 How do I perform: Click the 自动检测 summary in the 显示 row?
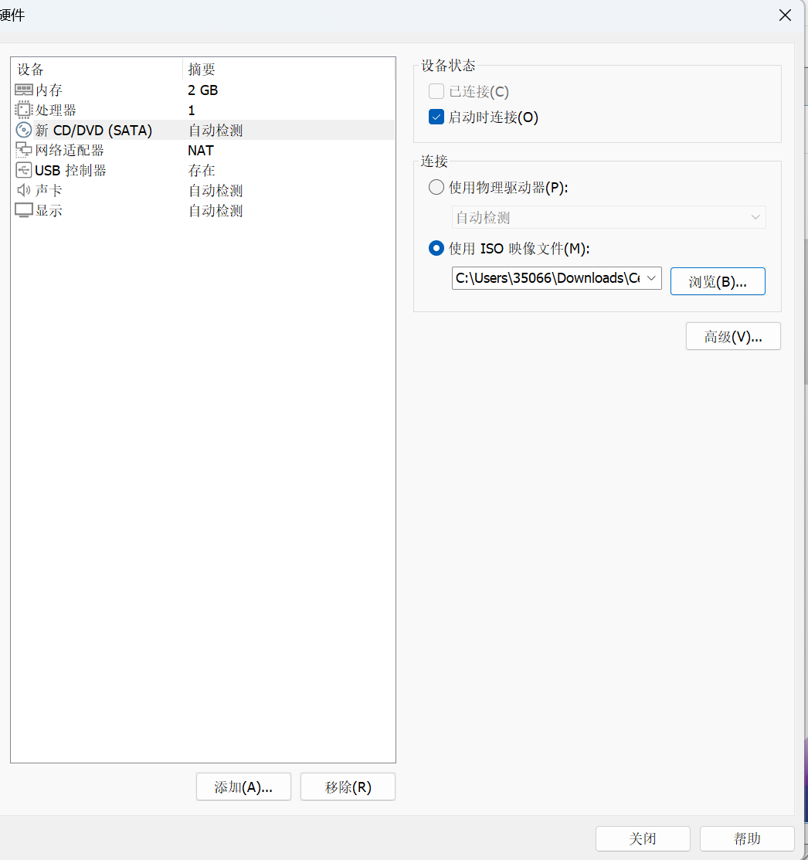(x=216, y=211)
